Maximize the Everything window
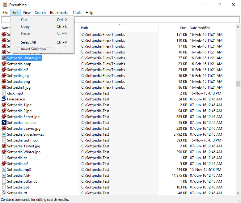Image resolution: width=241 pixels, height=203 pixels. pyautogui.click(x=219, y=5)
